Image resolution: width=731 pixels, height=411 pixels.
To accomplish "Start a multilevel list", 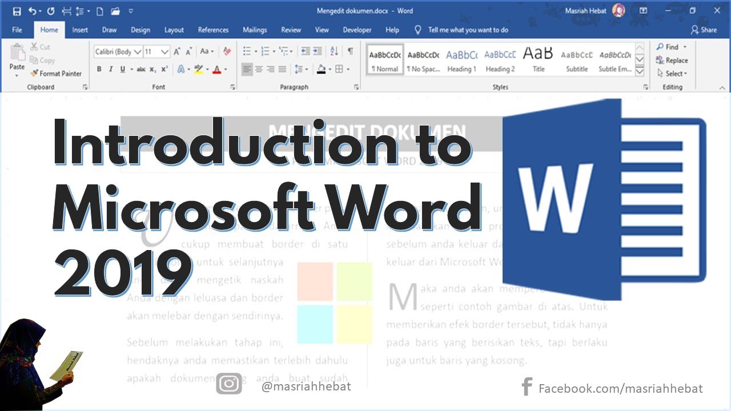I will click(282, 51).
